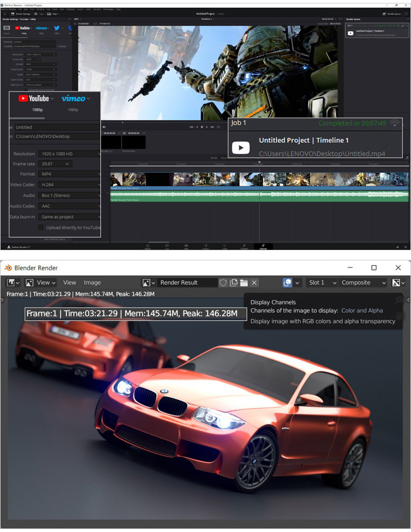
Task: Unlink Render Result with the X icon
Action: (x=254, y=283)
